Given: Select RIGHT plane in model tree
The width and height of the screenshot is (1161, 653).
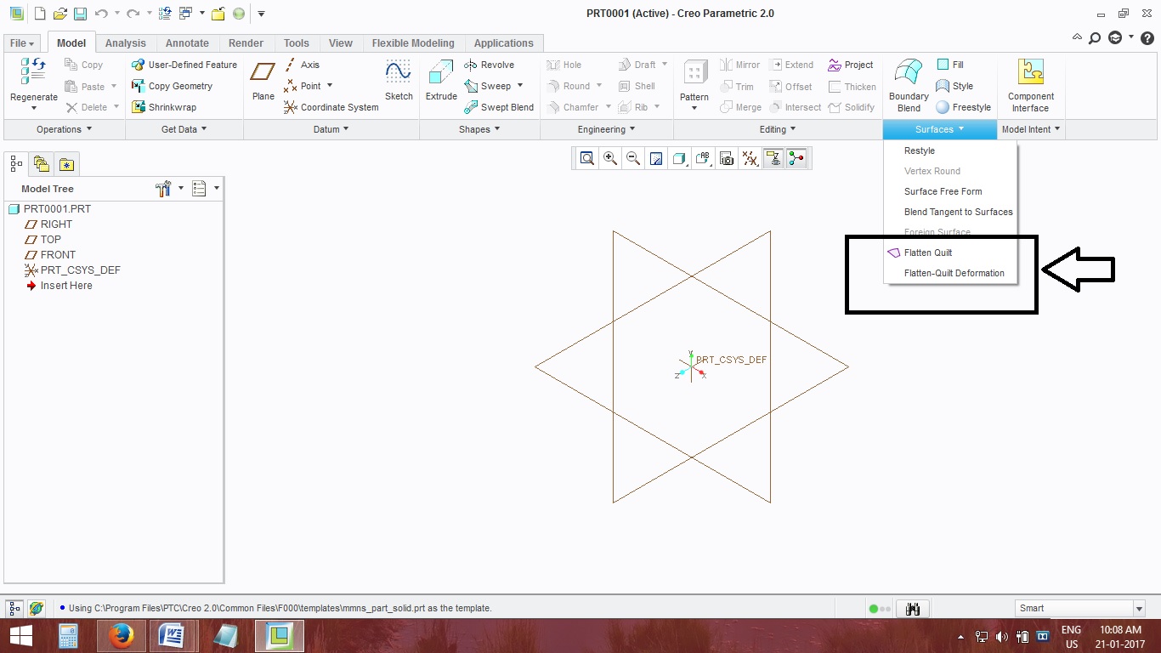Looking at the screenshot, I should (56, 224).
